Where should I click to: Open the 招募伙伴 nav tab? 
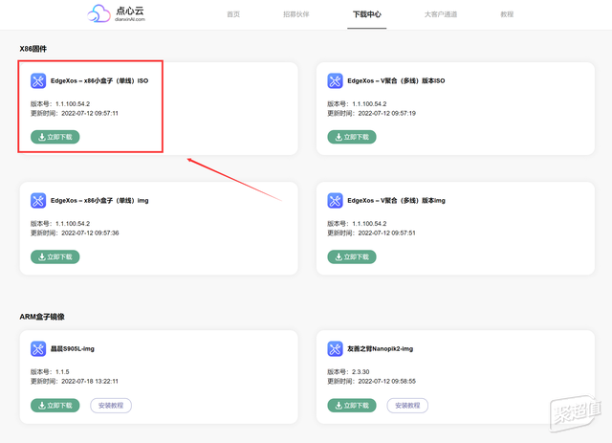(x=295, y=14)
